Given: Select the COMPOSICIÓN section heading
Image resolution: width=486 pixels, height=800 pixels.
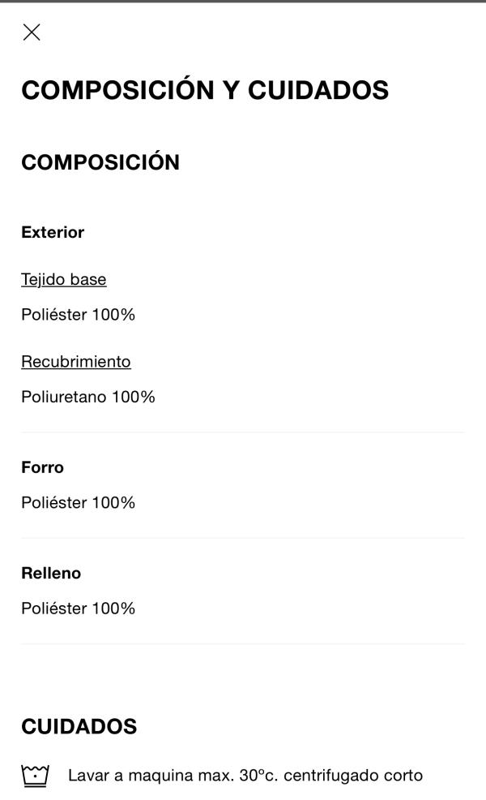Looking at the screenshot, I should coord(100,161).
